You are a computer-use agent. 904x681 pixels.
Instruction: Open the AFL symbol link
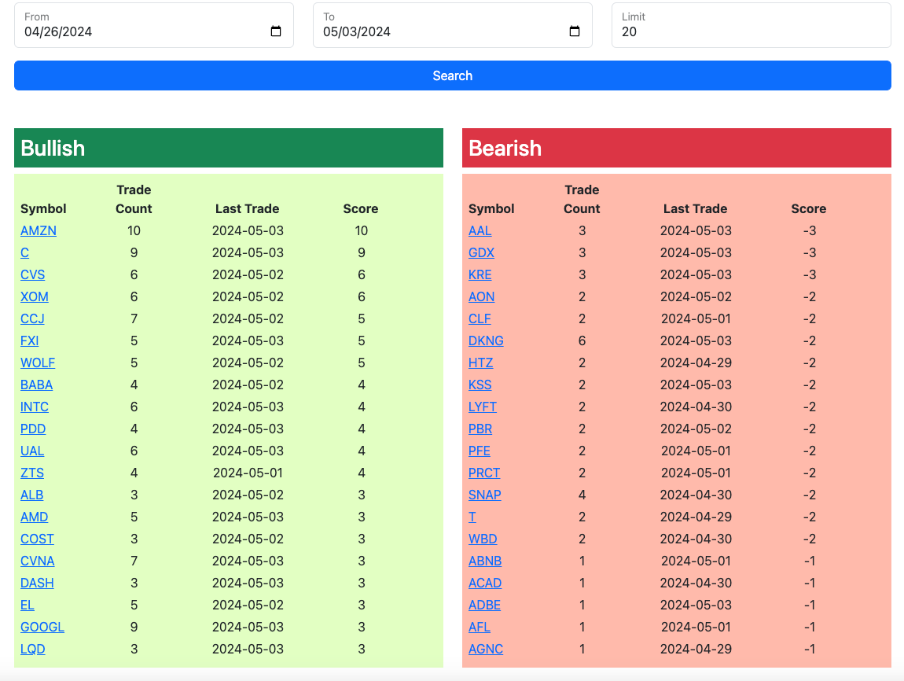coord(479,627)
